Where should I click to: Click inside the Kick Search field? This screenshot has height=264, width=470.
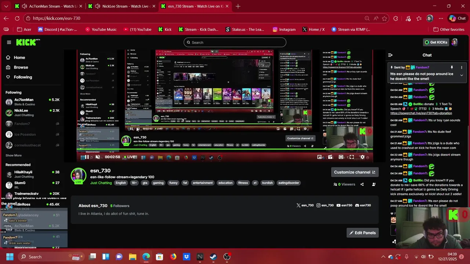(235, 42)
